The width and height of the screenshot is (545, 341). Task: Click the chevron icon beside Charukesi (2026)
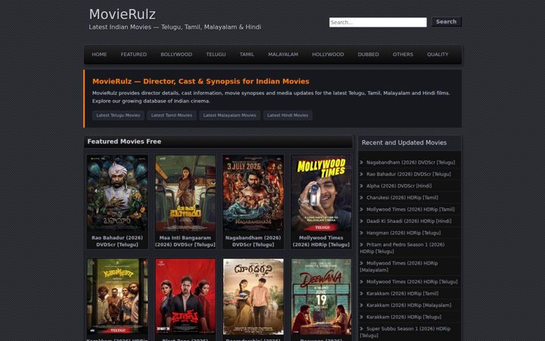pyautogui.click(x=362, y=198)
